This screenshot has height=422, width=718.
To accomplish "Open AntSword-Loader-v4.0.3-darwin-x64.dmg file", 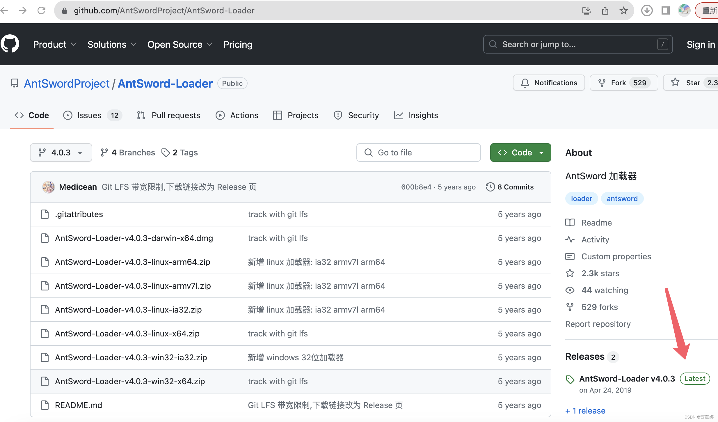I will point(134,238).
